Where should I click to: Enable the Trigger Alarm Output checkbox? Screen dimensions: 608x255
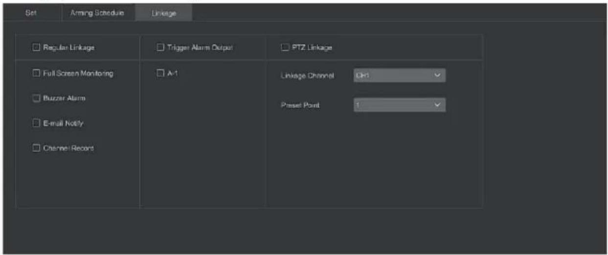pyautogui.click(x=160, y=48)
